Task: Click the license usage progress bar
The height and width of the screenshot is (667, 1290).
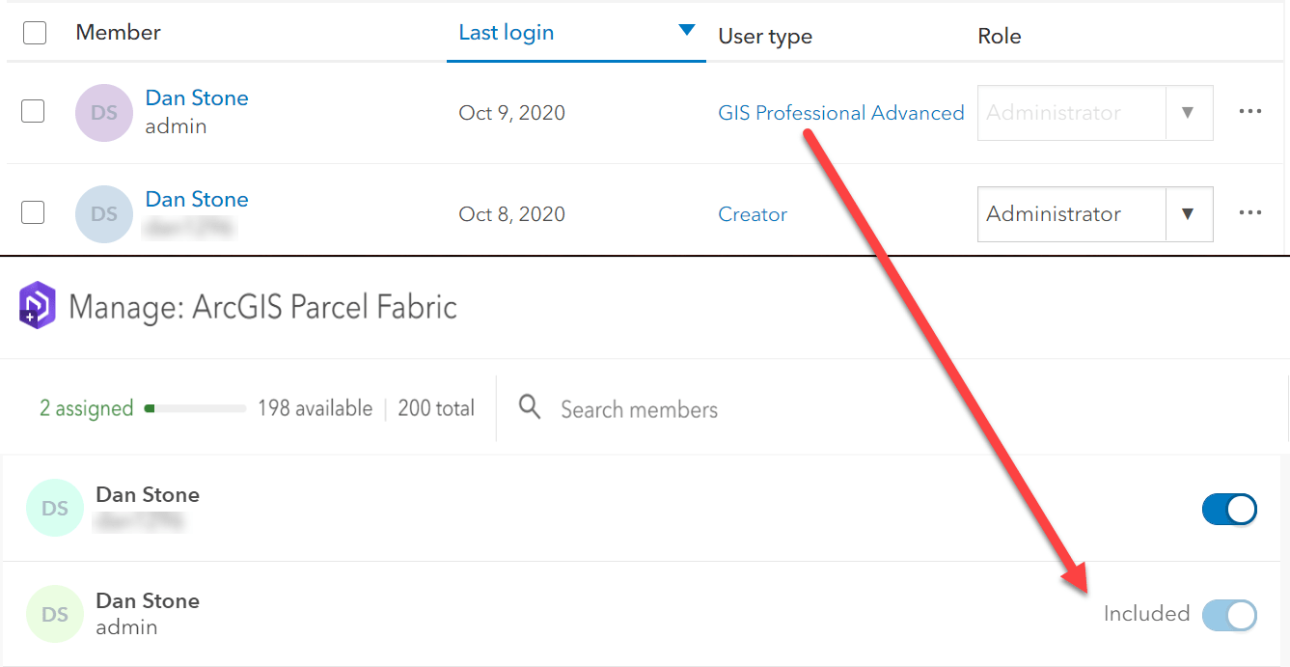Action: (195, 409)
